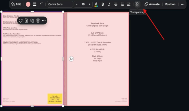Open the Position panel

point(170,4)
